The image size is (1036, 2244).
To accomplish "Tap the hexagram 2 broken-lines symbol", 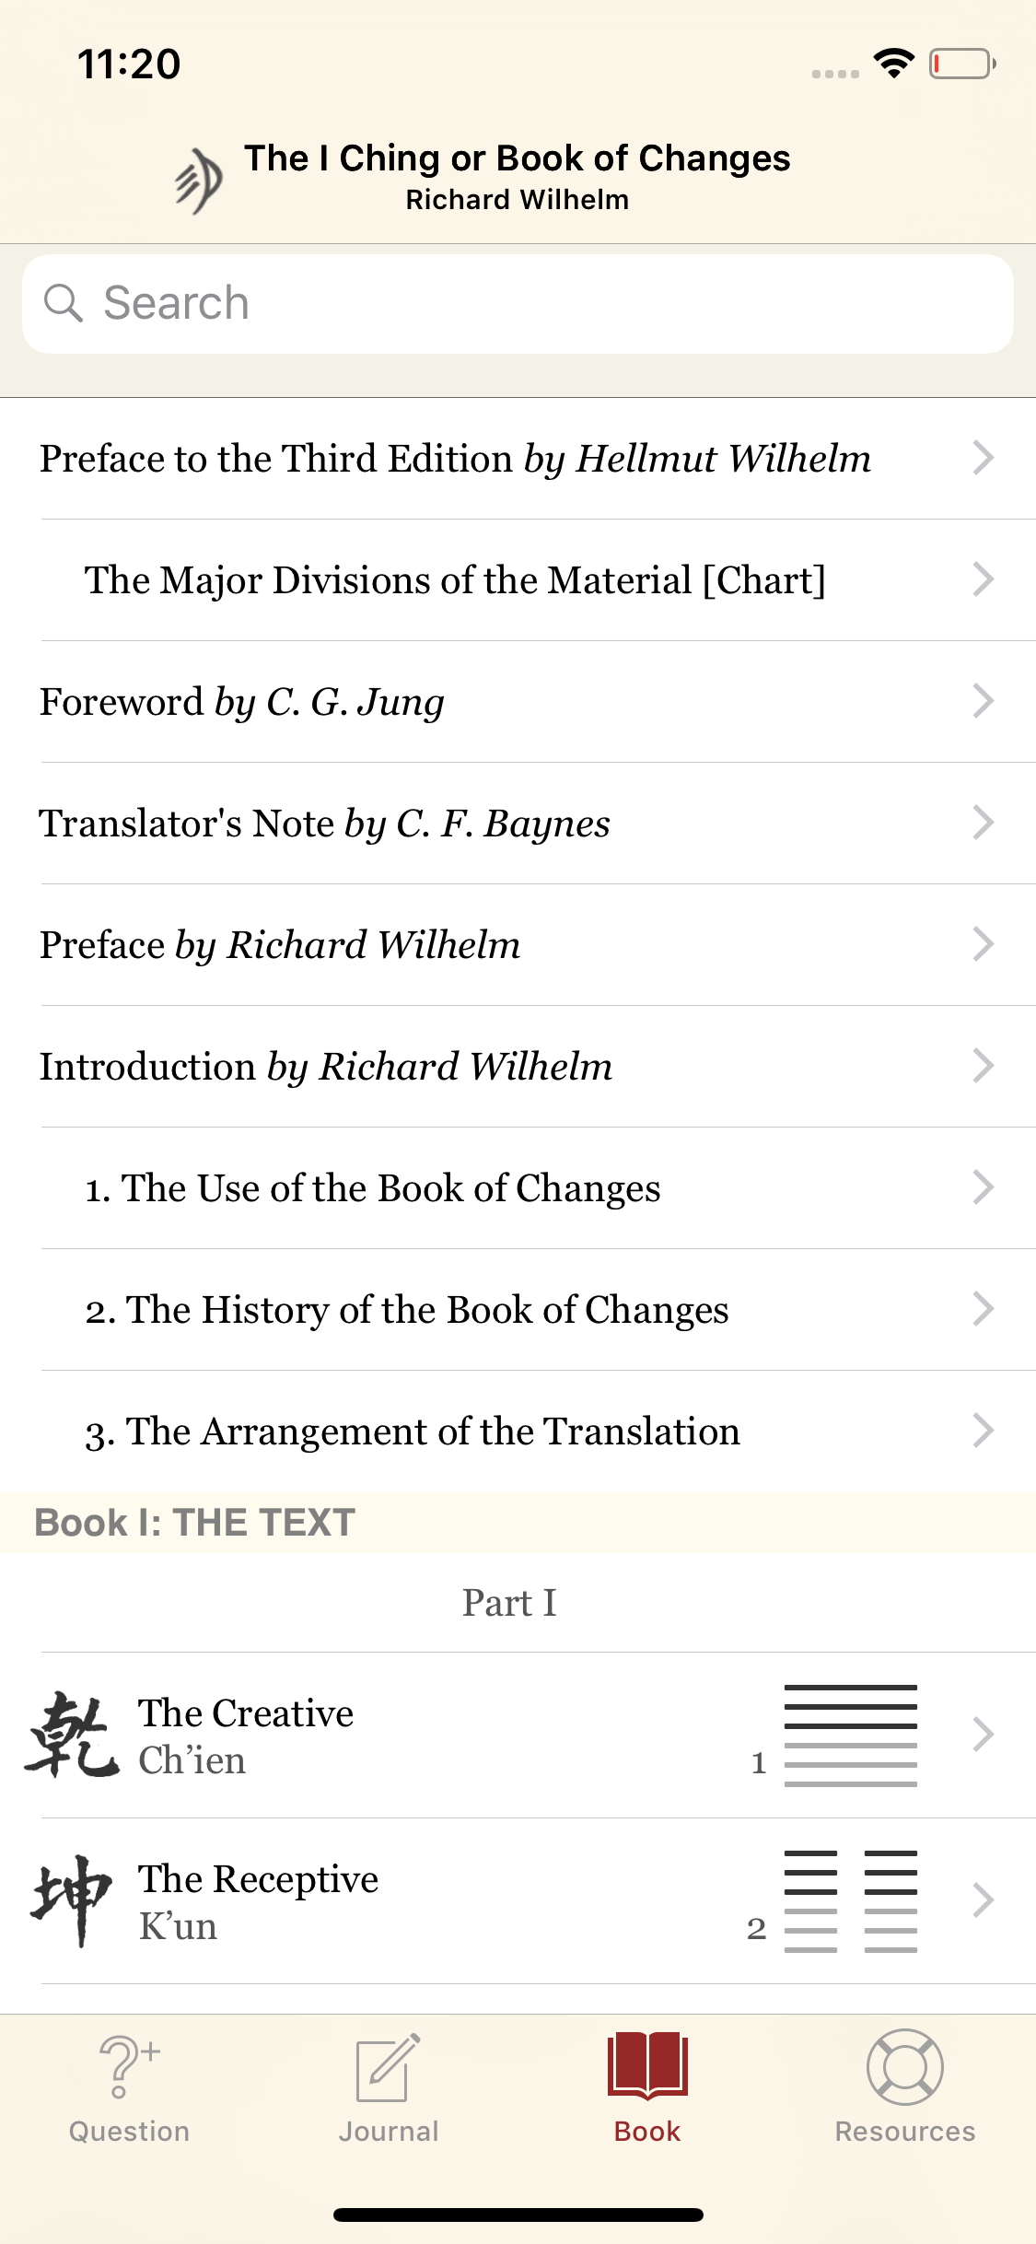I will tap(850, 1900).
